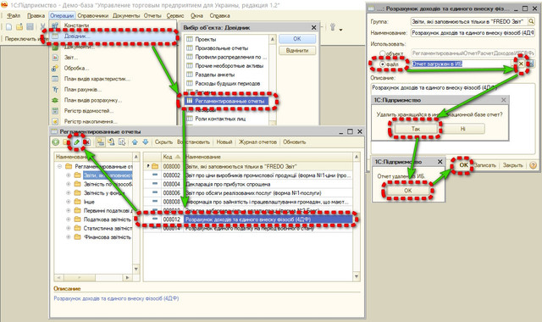Click the edit pencil icon in reports toolbar
542x322 pixels.
point(77,142)
